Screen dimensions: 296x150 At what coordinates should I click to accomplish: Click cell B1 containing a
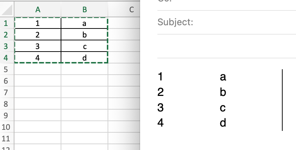[84, 23]
